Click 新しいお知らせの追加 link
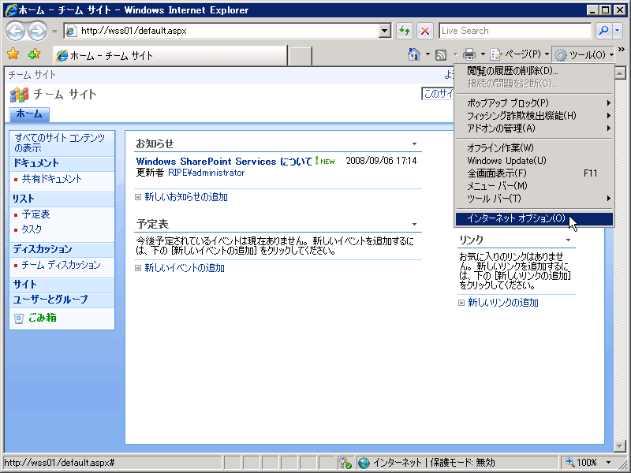Image resolution: width=631 pixels, height=473 pixels. [186, 197]
